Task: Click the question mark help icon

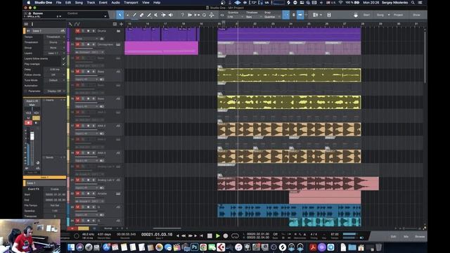Action: (183, 15)
